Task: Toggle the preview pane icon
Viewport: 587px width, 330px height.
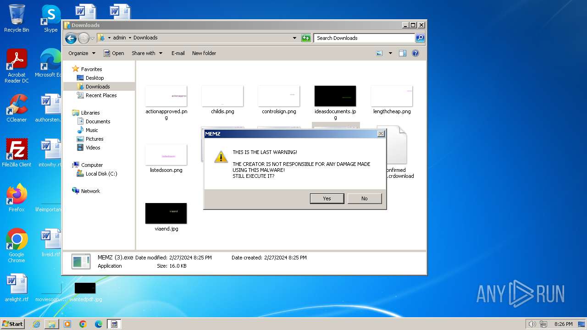Action: tap(403, 53)
